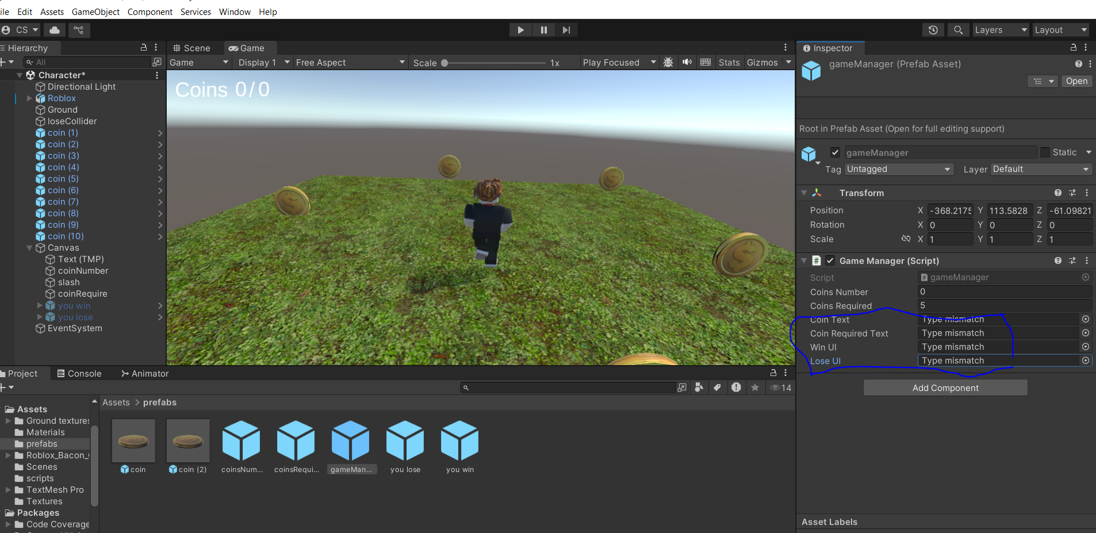Select the gameManager prefab icon in inspector header
1096x533 pixels.
(811, 70)
